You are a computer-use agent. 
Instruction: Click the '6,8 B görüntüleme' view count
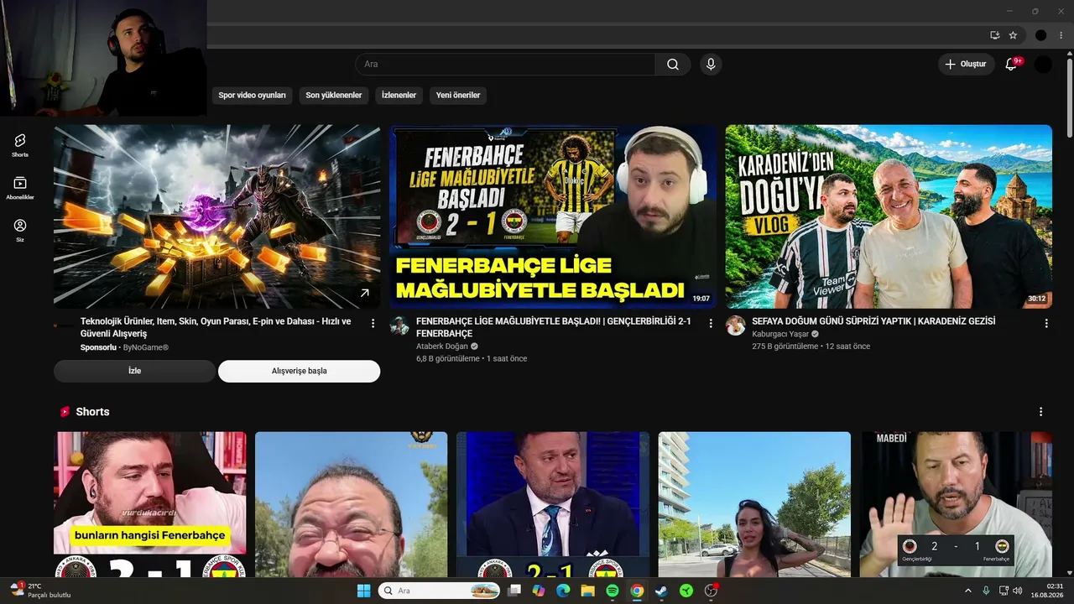click(x=448, y=359)
